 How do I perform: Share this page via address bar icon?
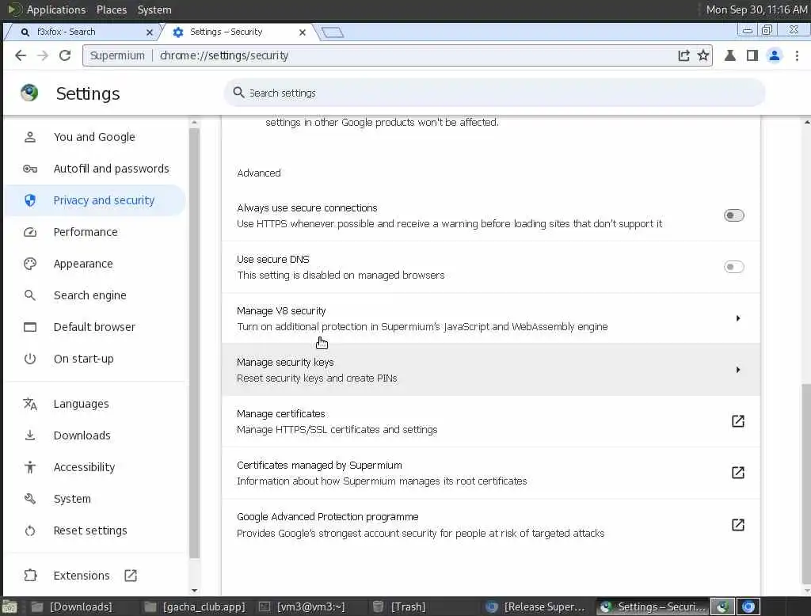[683, 55]
